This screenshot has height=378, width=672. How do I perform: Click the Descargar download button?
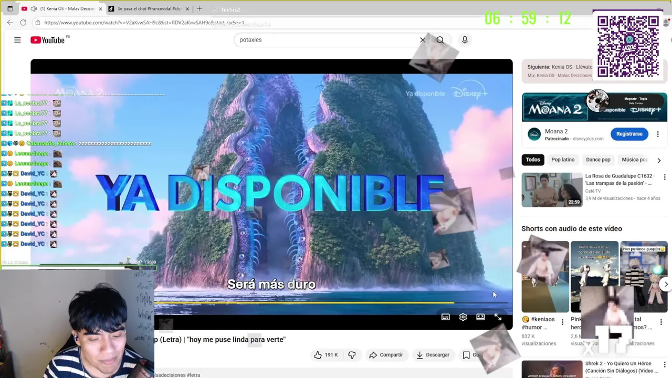coord(433,355)
